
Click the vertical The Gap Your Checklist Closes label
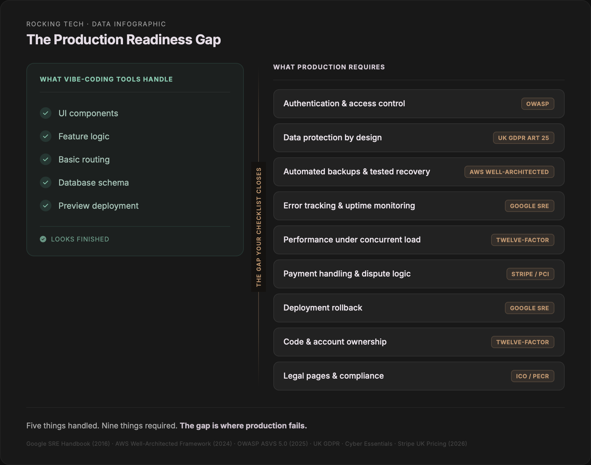259,227
